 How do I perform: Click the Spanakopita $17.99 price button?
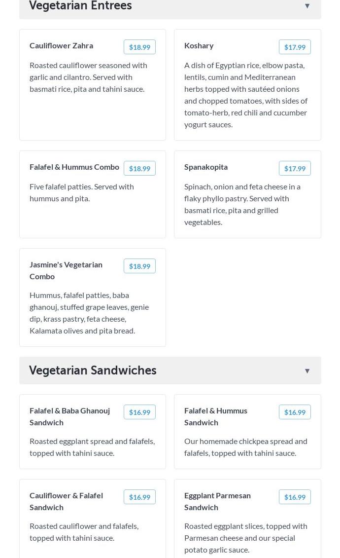tap(295, 168)
